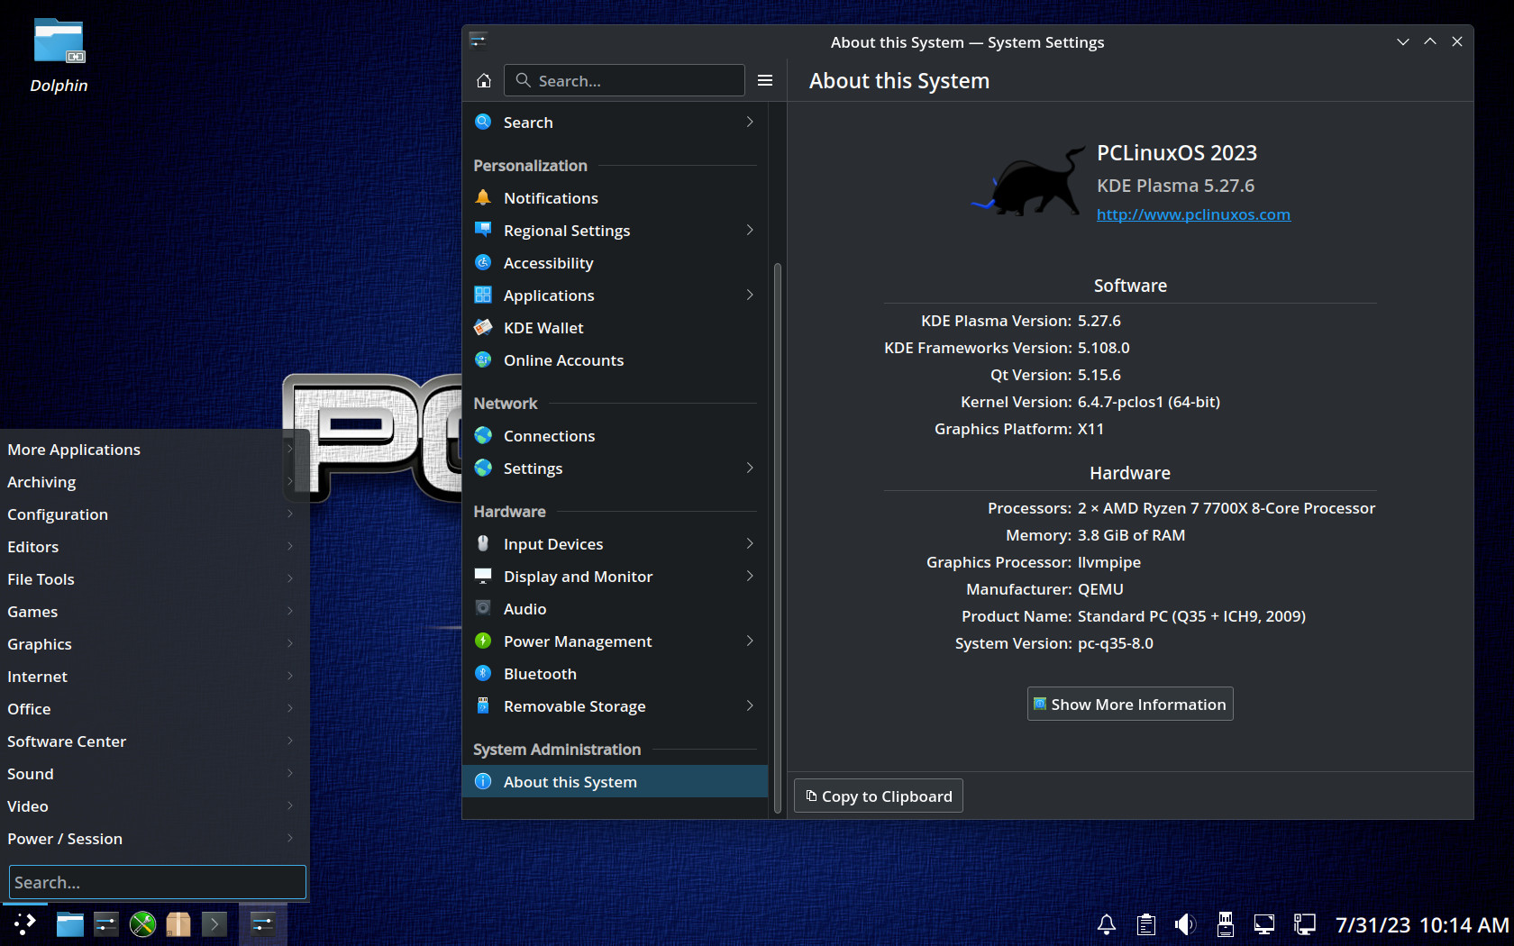Open the pclinuxos.com website link
Viewport: 1514px width, 946px height.
click(x=1193, y=214)
